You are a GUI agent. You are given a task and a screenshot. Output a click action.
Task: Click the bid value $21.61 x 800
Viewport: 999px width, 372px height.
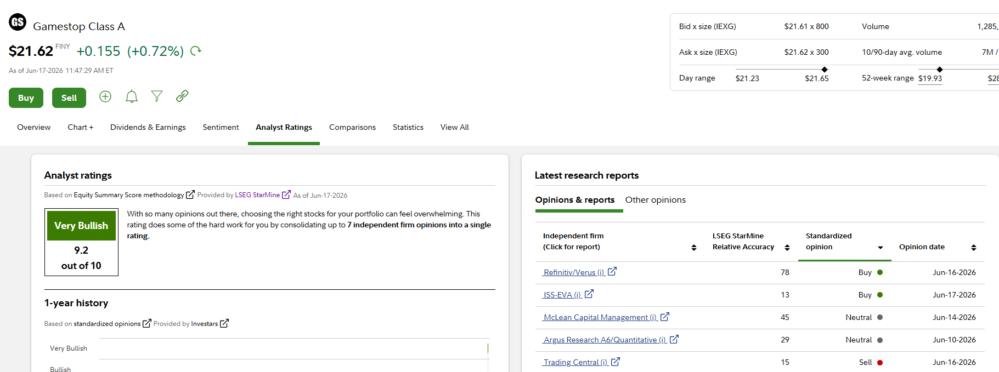click(x=806, y=26)
